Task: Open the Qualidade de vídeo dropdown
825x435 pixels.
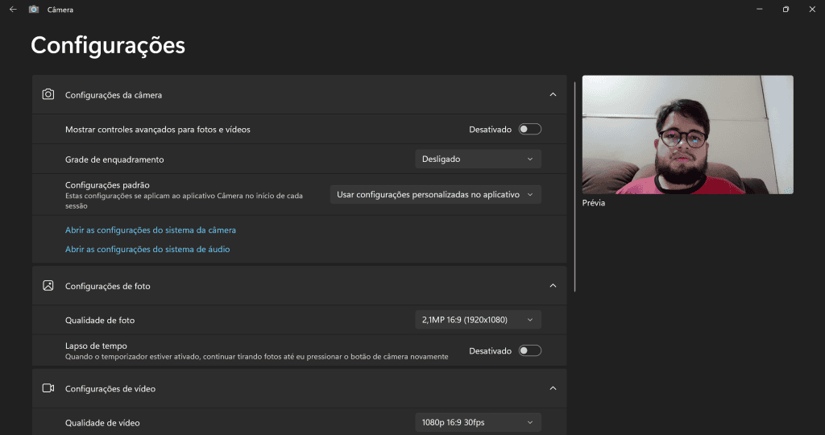Action: (x=478, y=422)
